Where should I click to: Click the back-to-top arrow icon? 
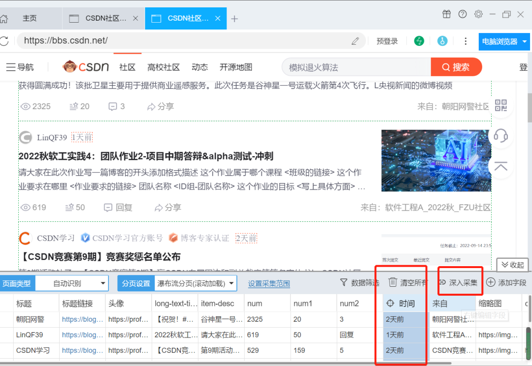[500, 166]
